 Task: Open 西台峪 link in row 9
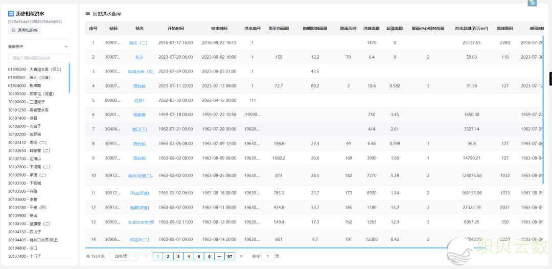[140, 158]
